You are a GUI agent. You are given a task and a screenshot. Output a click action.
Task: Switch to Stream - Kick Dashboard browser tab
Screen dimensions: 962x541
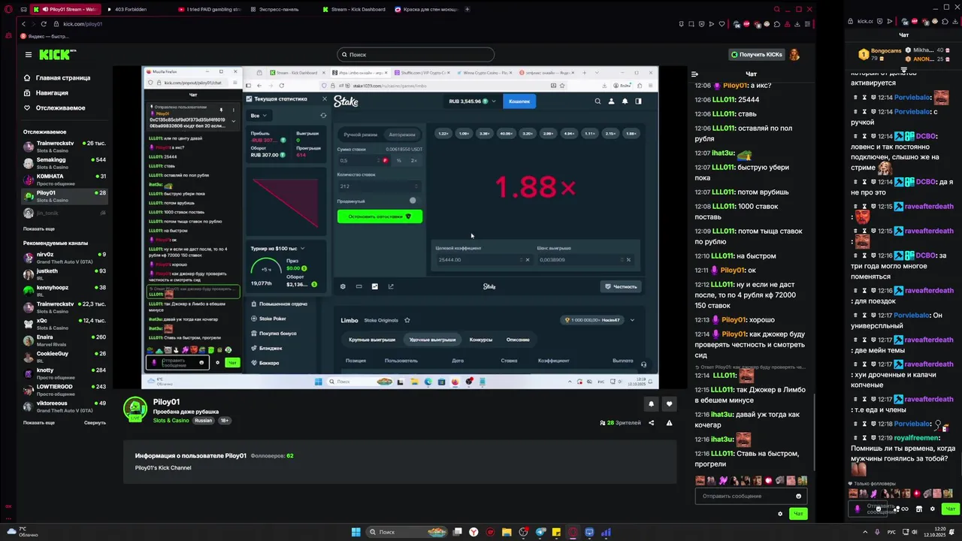353,9
